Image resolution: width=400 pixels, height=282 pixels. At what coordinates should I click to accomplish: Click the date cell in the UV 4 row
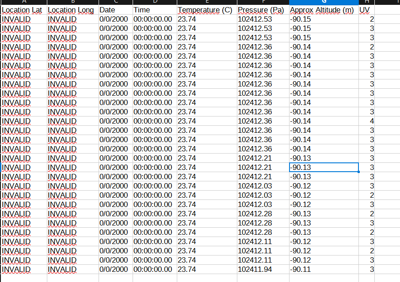[116, 121]
